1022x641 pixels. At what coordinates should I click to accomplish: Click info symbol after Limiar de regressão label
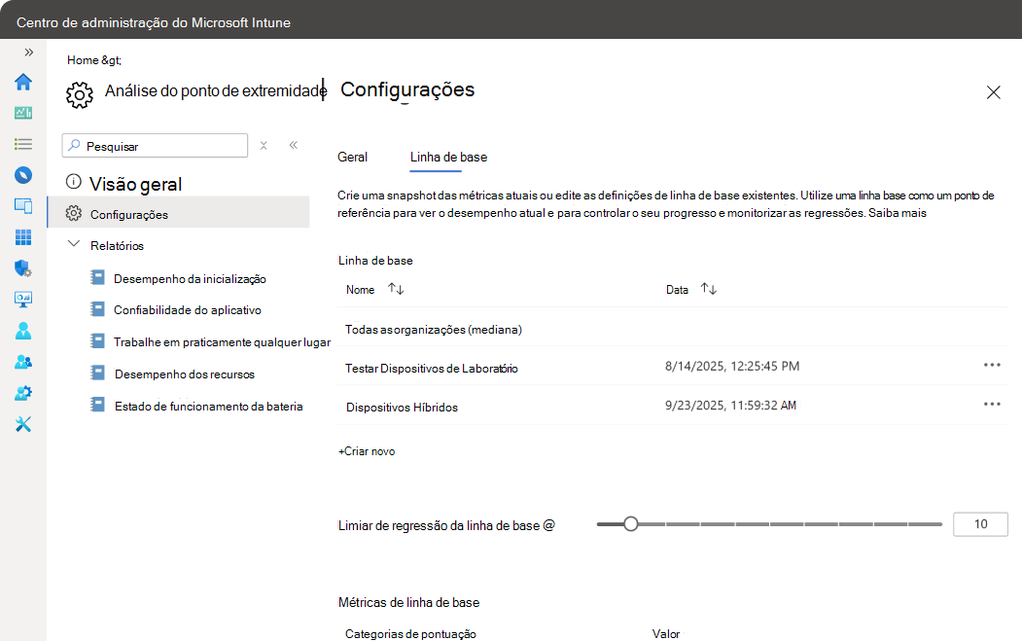[548, 525]
